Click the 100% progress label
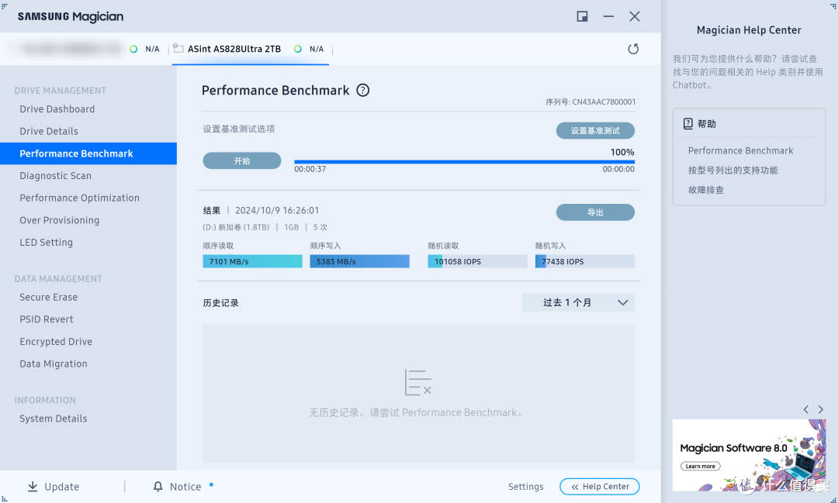Image resolution: width=838 pixels, height=503 pixels. pyautogui.click(x=622, y=152)
